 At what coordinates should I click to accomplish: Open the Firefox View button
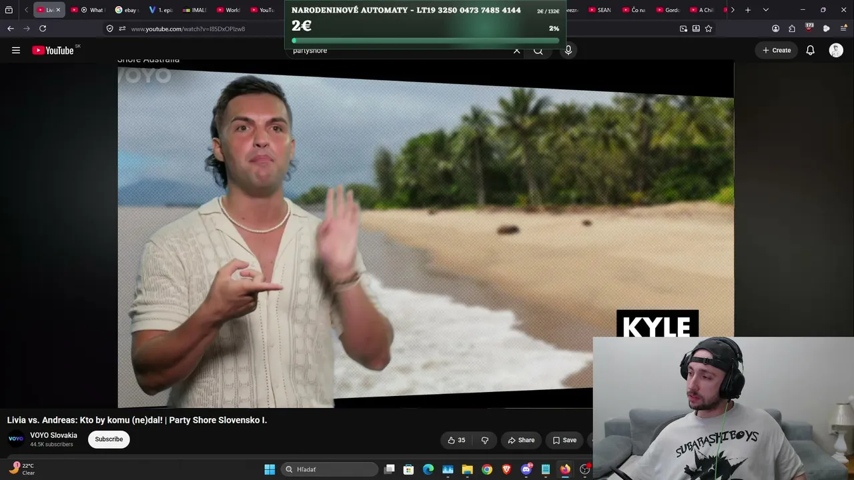click(x=9, y=10)
